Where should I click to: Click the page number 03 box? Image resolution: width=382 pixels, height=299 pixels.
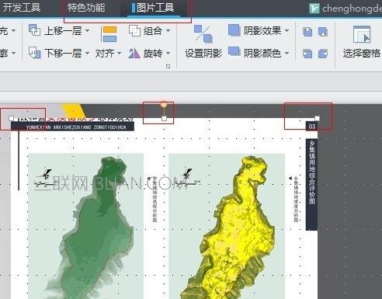(x=312, y=127)
